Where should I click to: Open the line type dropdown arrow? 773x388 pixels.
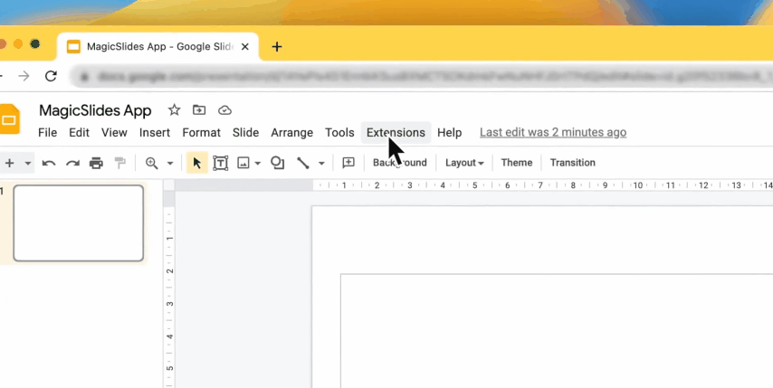(x=321, y=163)
